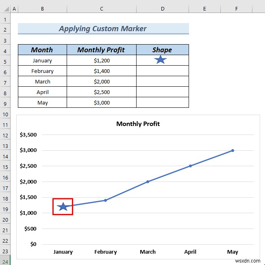This screenshot has width=265, height=265.
Task: Select the 'January' table cell
Action: [x=42, y=60]
